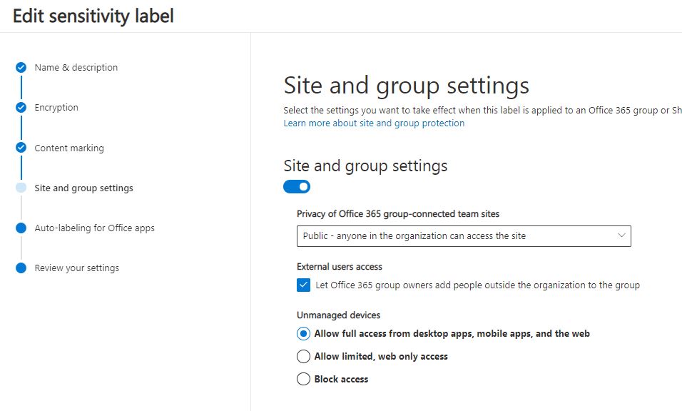Choose Allow limited, web only access
Screen dimensions: 682x411
coord(303,357)
